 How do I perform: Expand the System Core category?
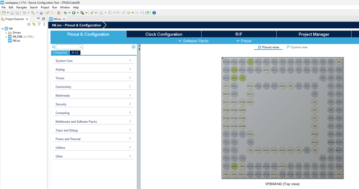pyautogui.click(x=93, y=61)
